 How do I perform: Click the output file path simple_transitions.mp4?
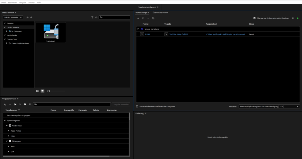[225, 34]
